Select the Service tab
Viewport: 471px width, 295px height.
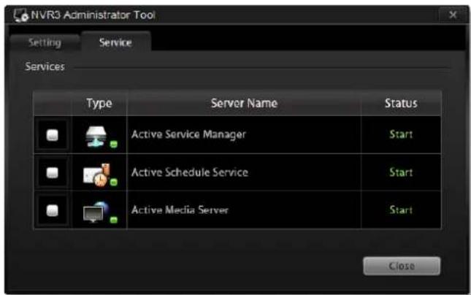115,42
